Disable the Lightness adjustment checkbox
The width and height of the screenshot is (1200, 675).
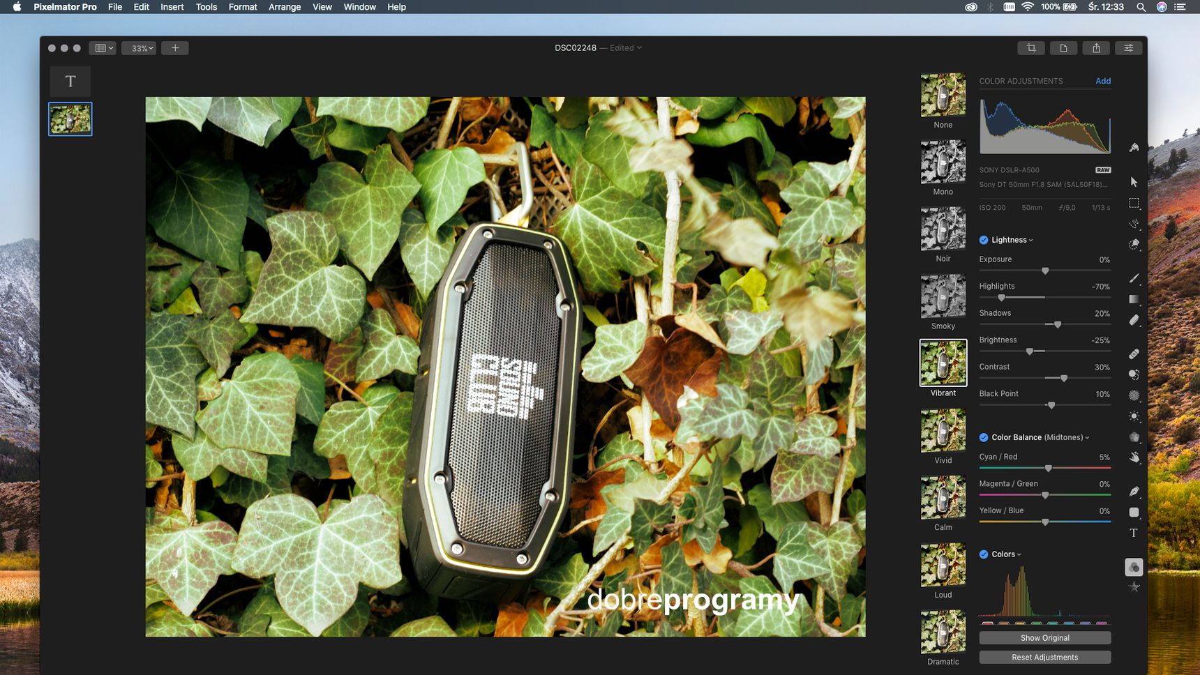(x=984, y=240)
